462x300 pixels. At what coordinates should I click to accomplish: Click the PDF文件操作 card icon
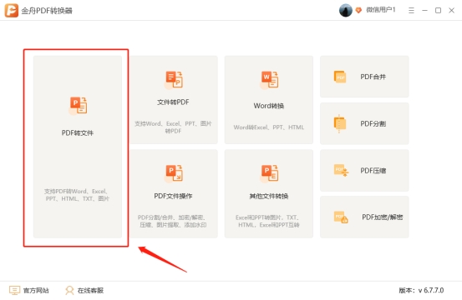pos(174,173)
